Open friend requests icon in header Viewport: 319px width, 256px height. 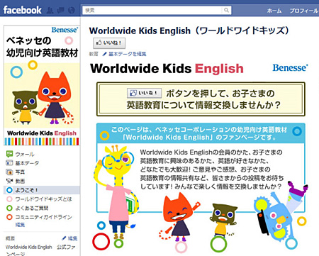pos(50,10)
